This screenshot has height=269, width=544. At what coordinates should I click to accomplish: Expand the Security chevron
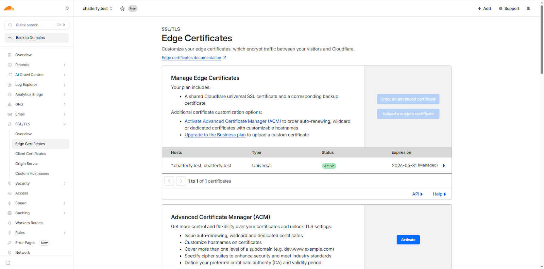coord(65,183)
